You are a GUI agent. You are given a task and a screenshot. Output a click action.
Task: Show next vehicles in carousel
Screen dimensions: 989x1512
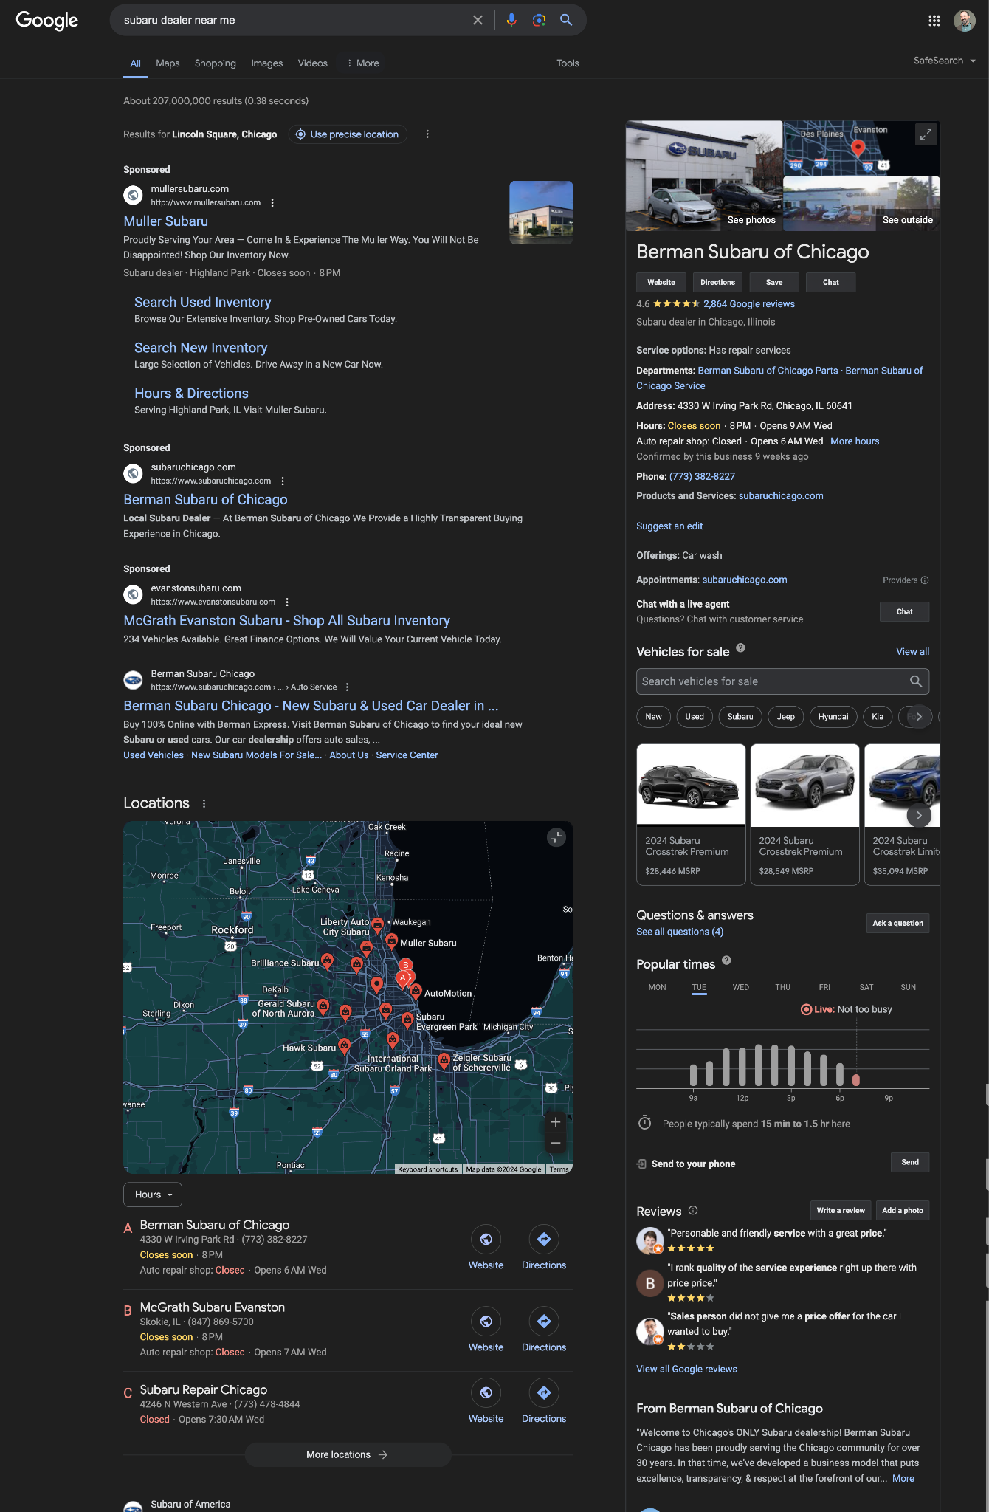click(919, 816)
